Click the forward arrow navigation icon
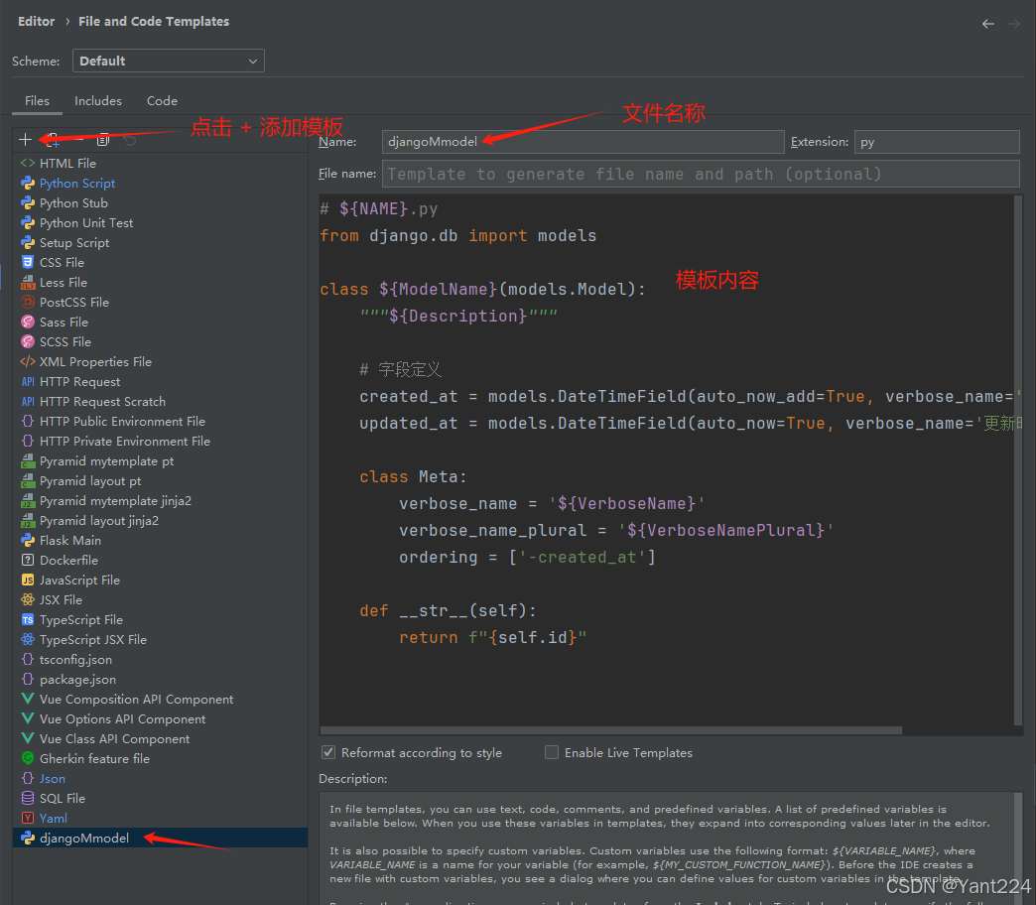 point(1013,24)
